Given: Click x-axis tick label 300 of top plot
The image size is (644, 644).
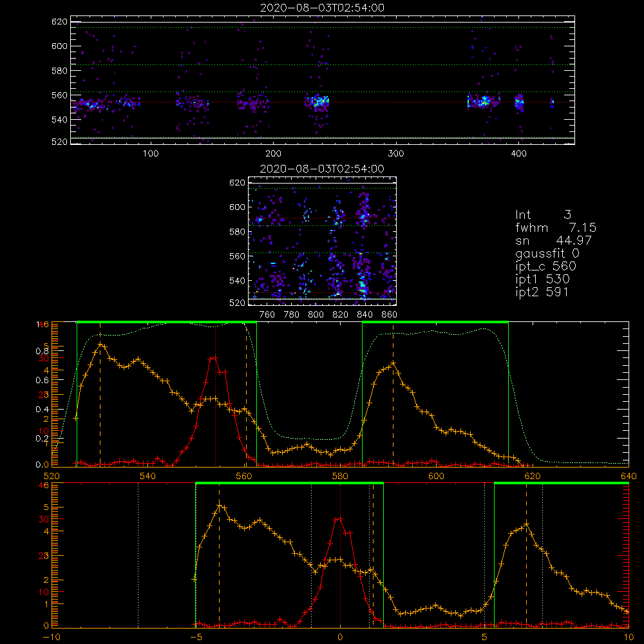Looking at the screenshot, I should tap(396, 154).
